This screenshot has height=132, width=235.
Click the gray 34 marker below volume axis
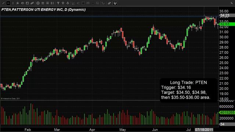click(x=227, y=124)
